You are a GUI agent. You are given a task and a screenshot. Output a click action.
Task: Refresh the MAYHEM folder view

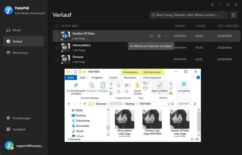[173, 104]
